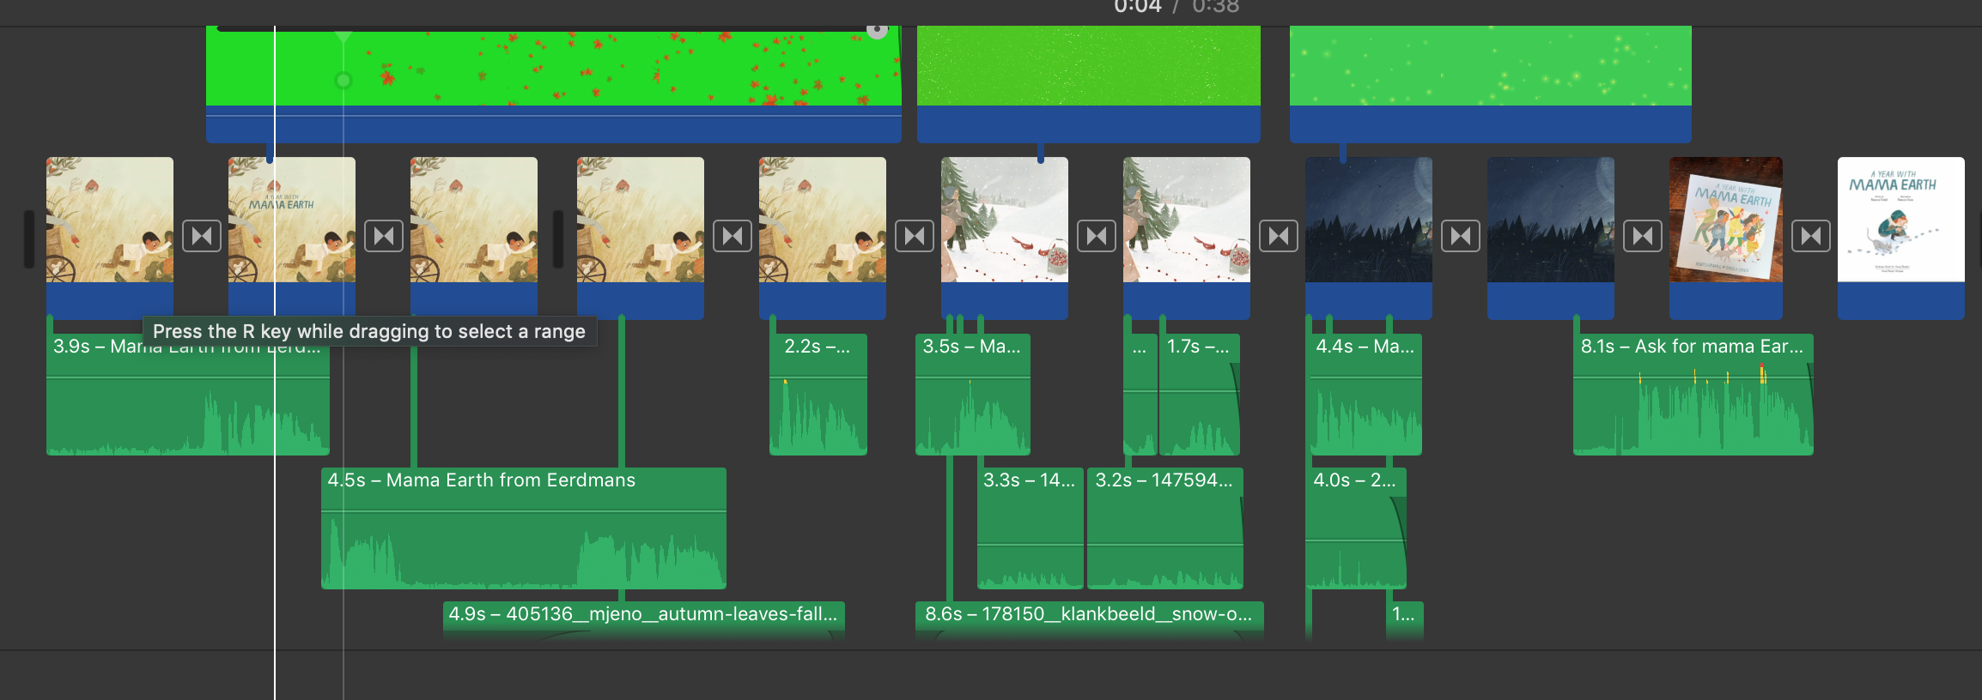The image size is (1982, 700).
Task: Select the transition before the Mama Earth title clip
Action: [202, 236]
